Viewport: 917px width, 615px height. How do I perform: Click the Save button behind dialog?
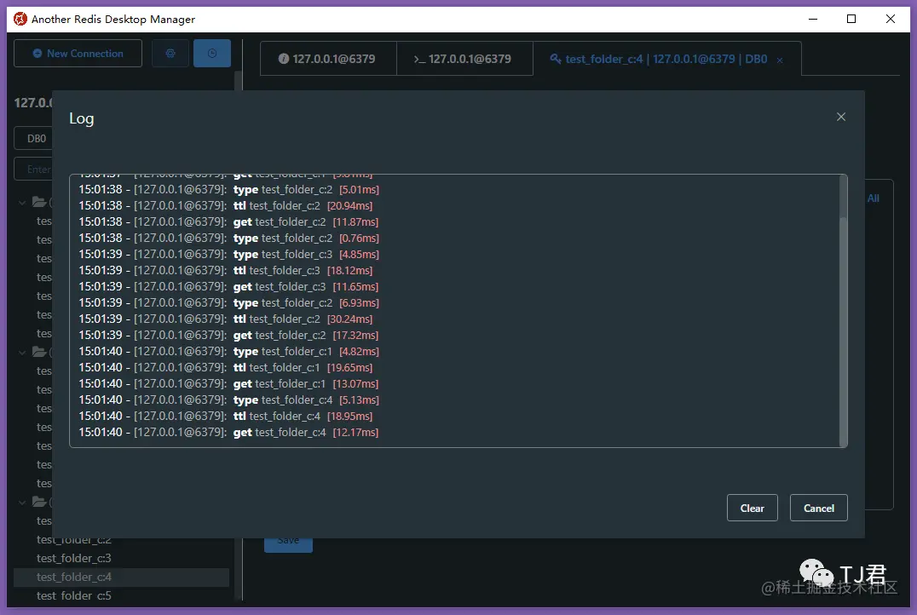pyautogui.click(x=288, y=545)
